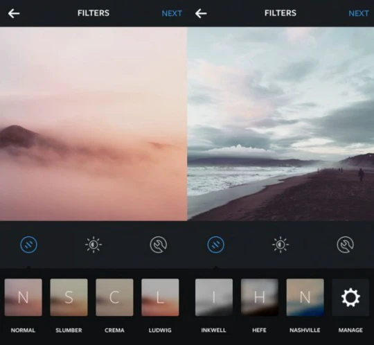Open the filters tab icon on left screen

[x=28, y=245]
